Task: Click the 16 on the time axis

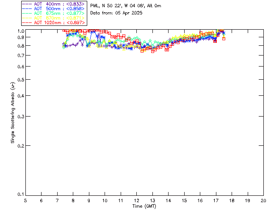Action: pos(200,200)
